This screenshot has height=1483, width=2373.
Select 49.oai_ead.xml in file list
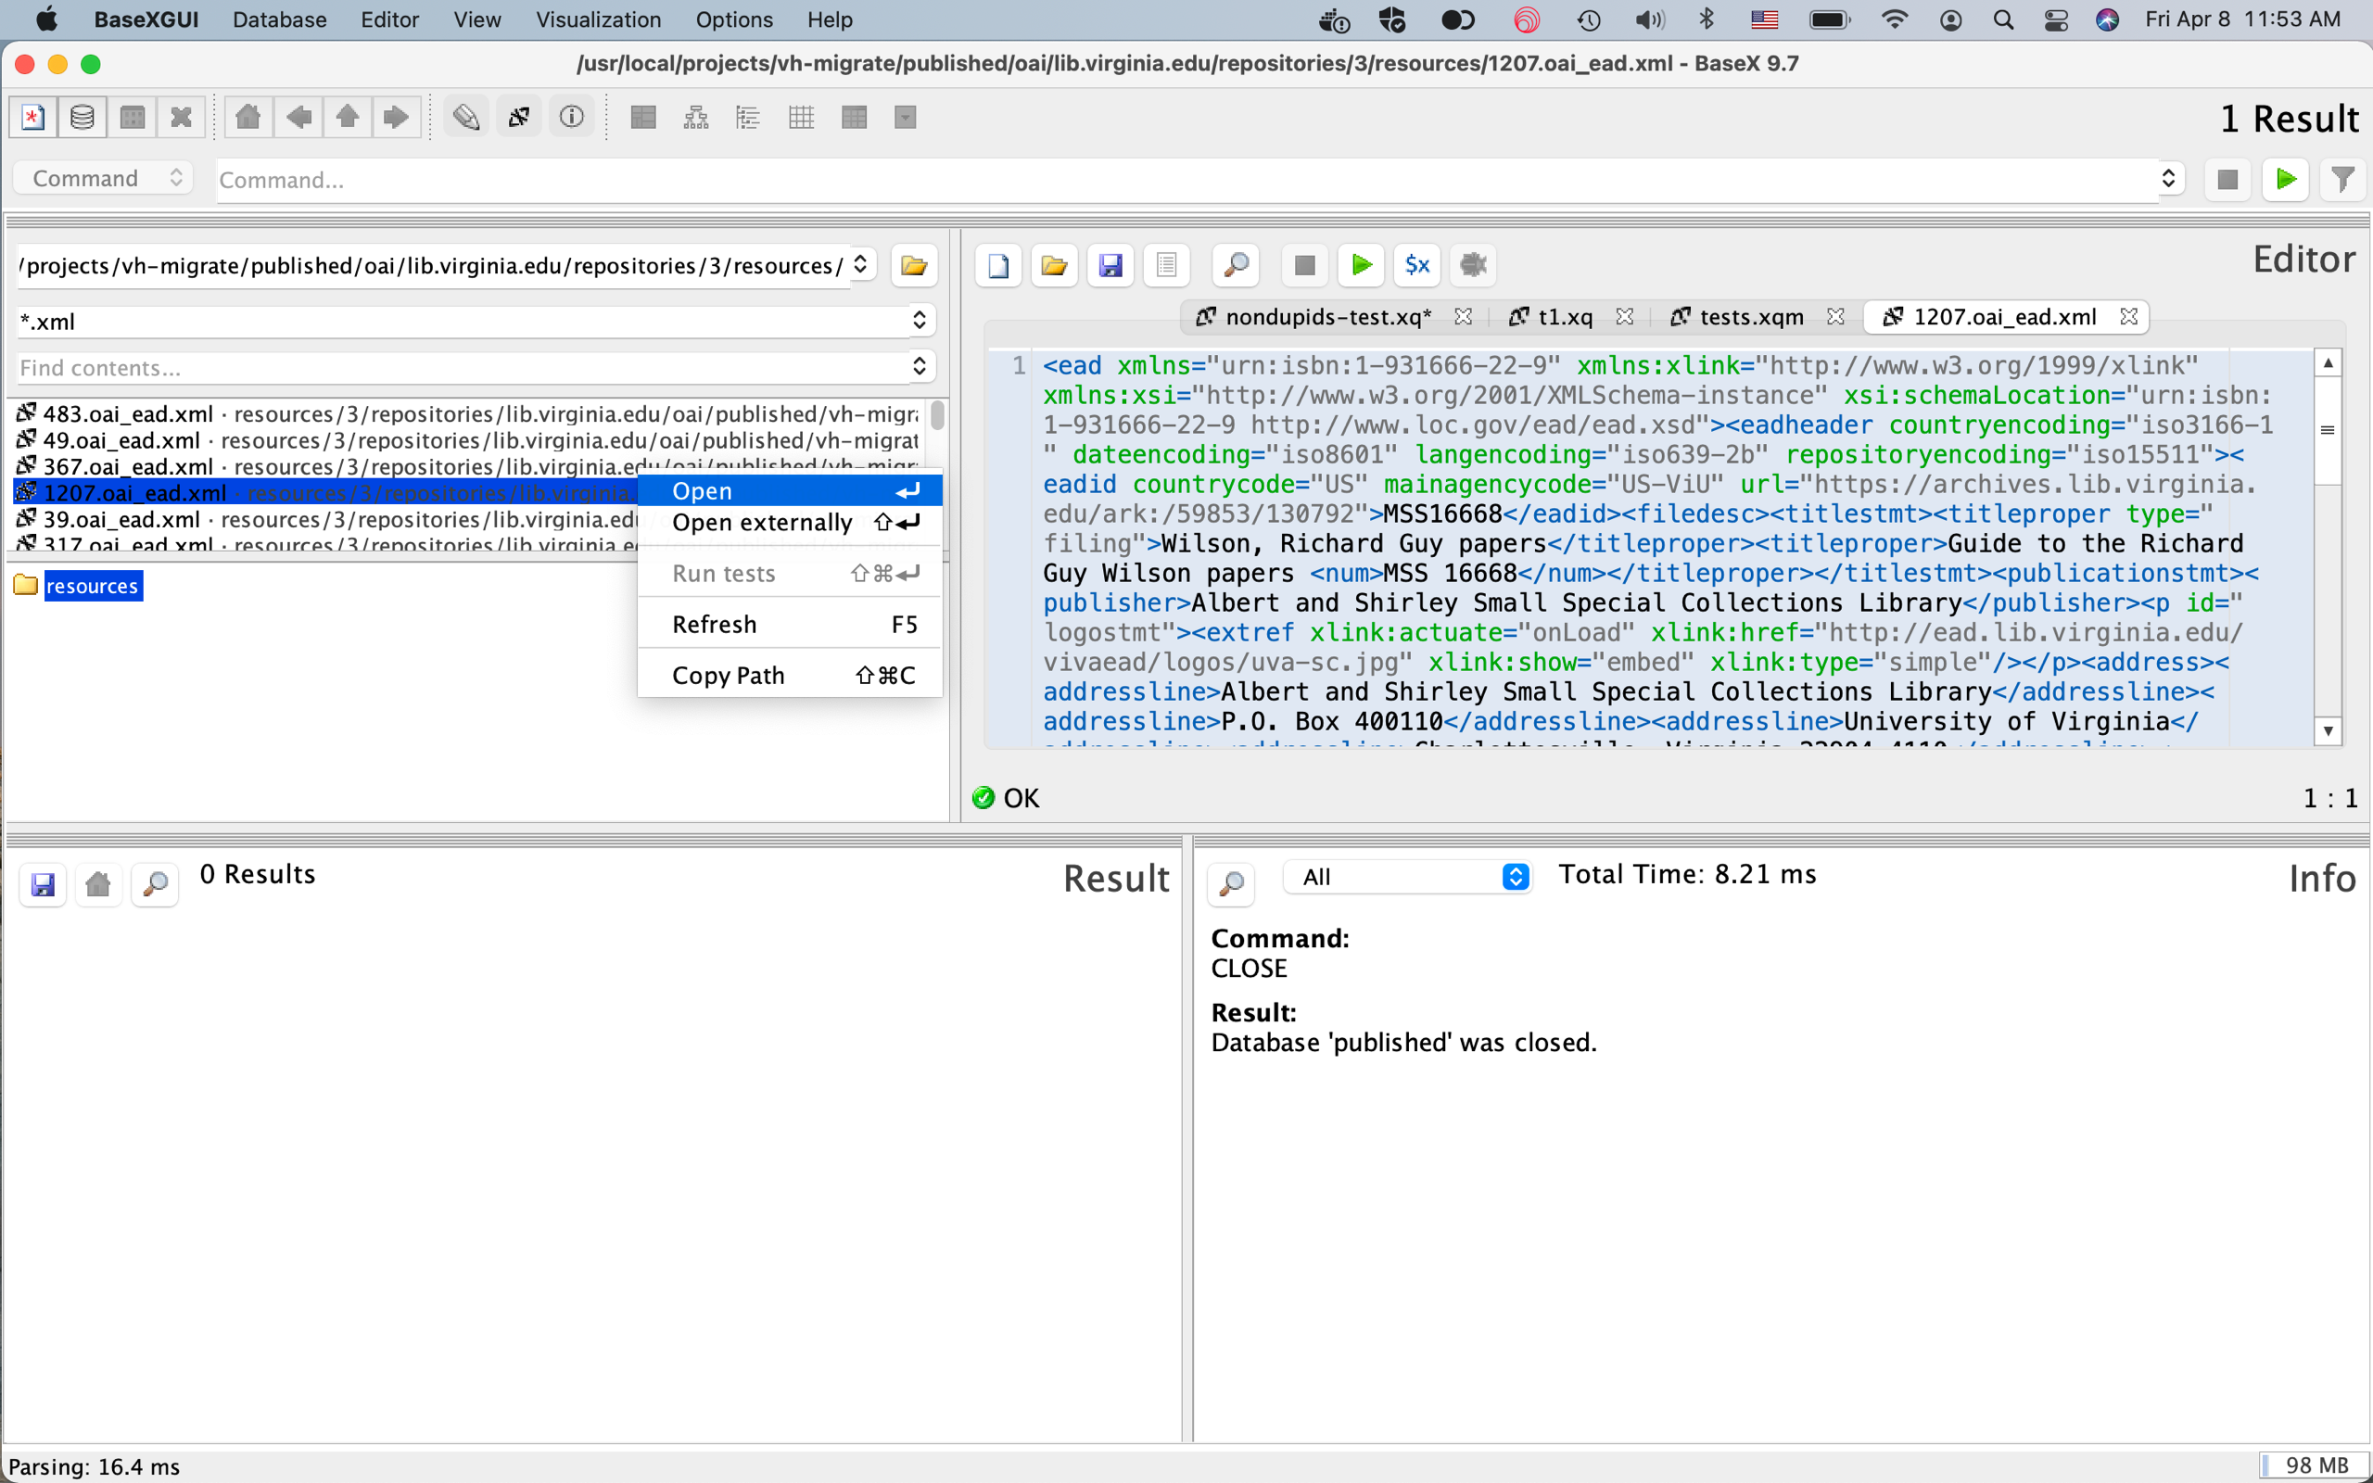(x=467, y=440)
